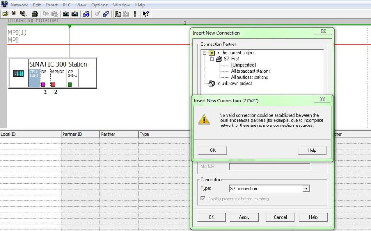
Task: Click the Module input field
Action: click(269, 167)
